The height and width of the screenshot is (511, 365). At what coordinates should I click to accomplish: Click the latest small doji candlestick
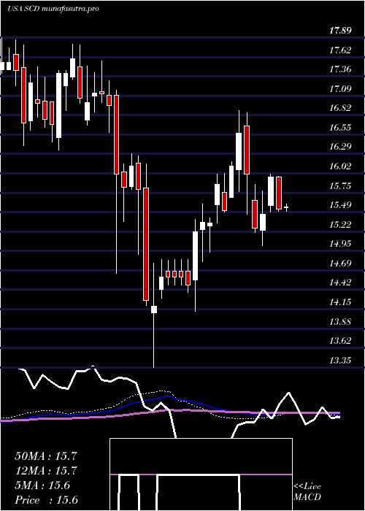coord(286,207)
